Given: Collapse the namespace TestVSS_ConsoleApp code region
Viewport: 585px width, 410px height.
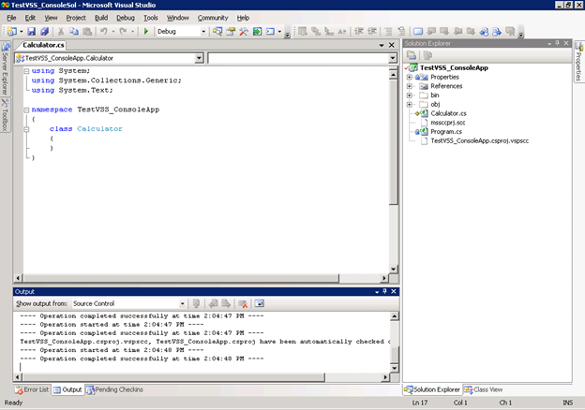Looking at the screenshot, I should click(26, 110).
